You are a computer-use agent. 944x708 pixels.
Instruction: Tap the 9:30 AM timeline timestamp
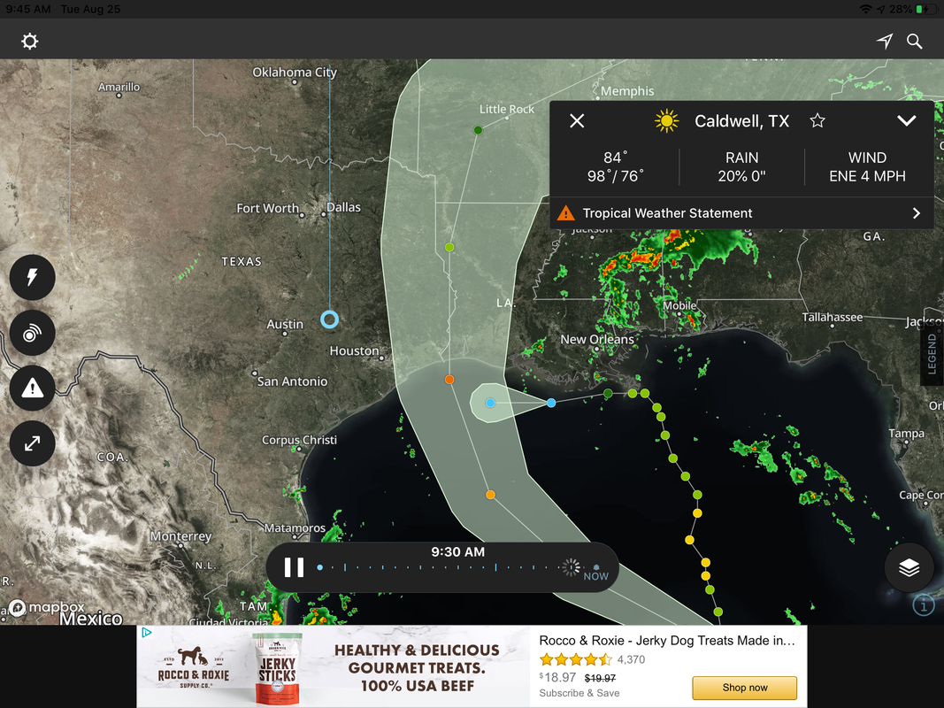click(x=457, y=551)
